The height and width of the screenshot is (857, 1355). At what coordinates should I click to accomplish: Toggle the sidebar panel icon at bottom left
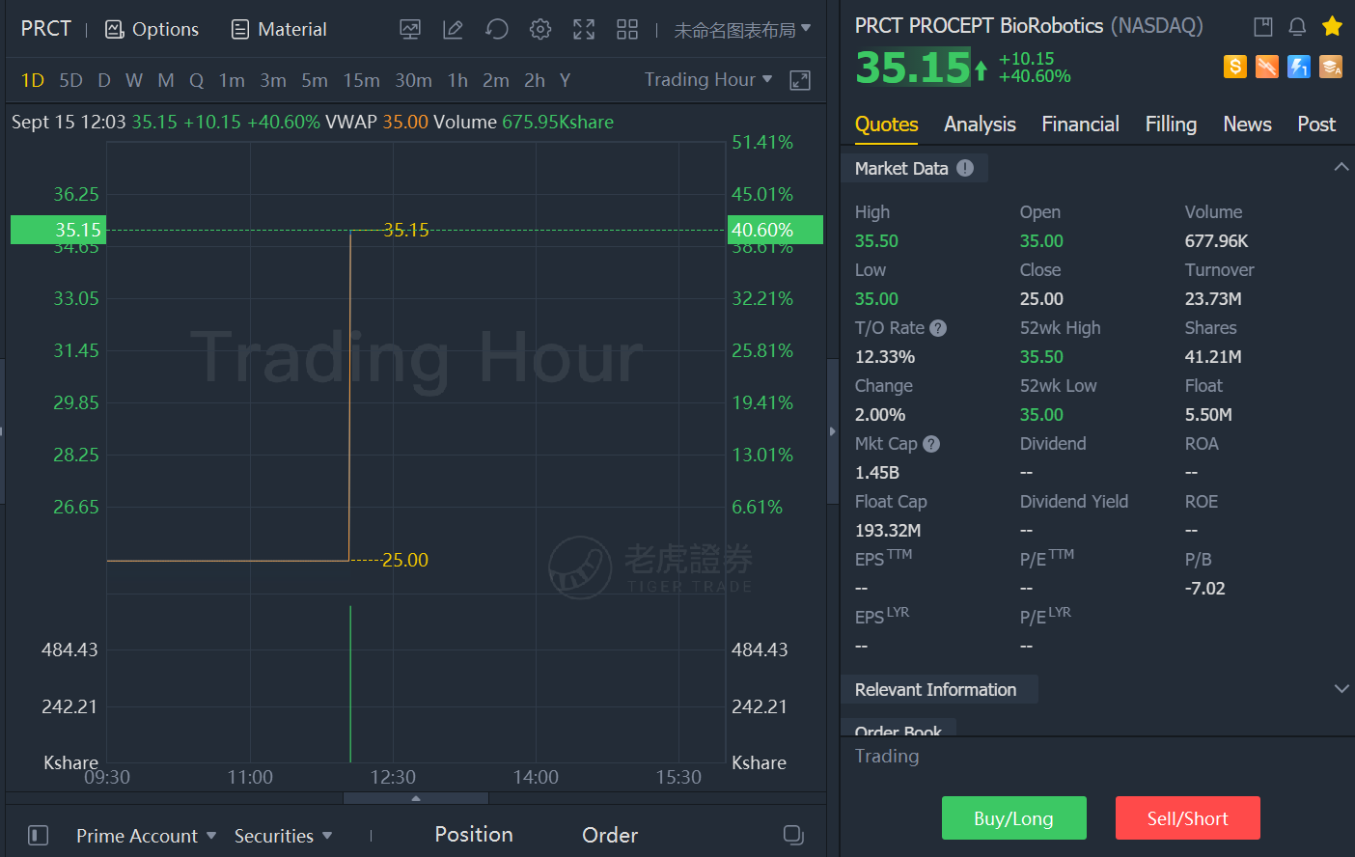click(x=39, y=835)
